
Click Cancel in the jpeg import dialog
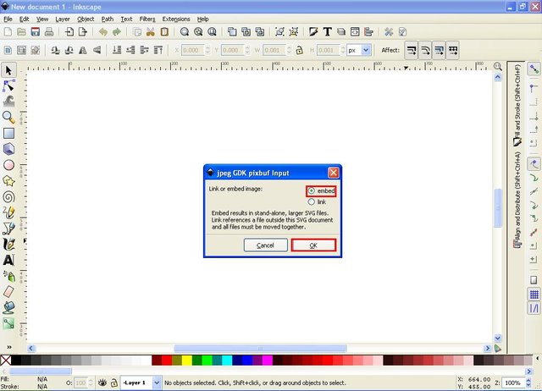265,245
